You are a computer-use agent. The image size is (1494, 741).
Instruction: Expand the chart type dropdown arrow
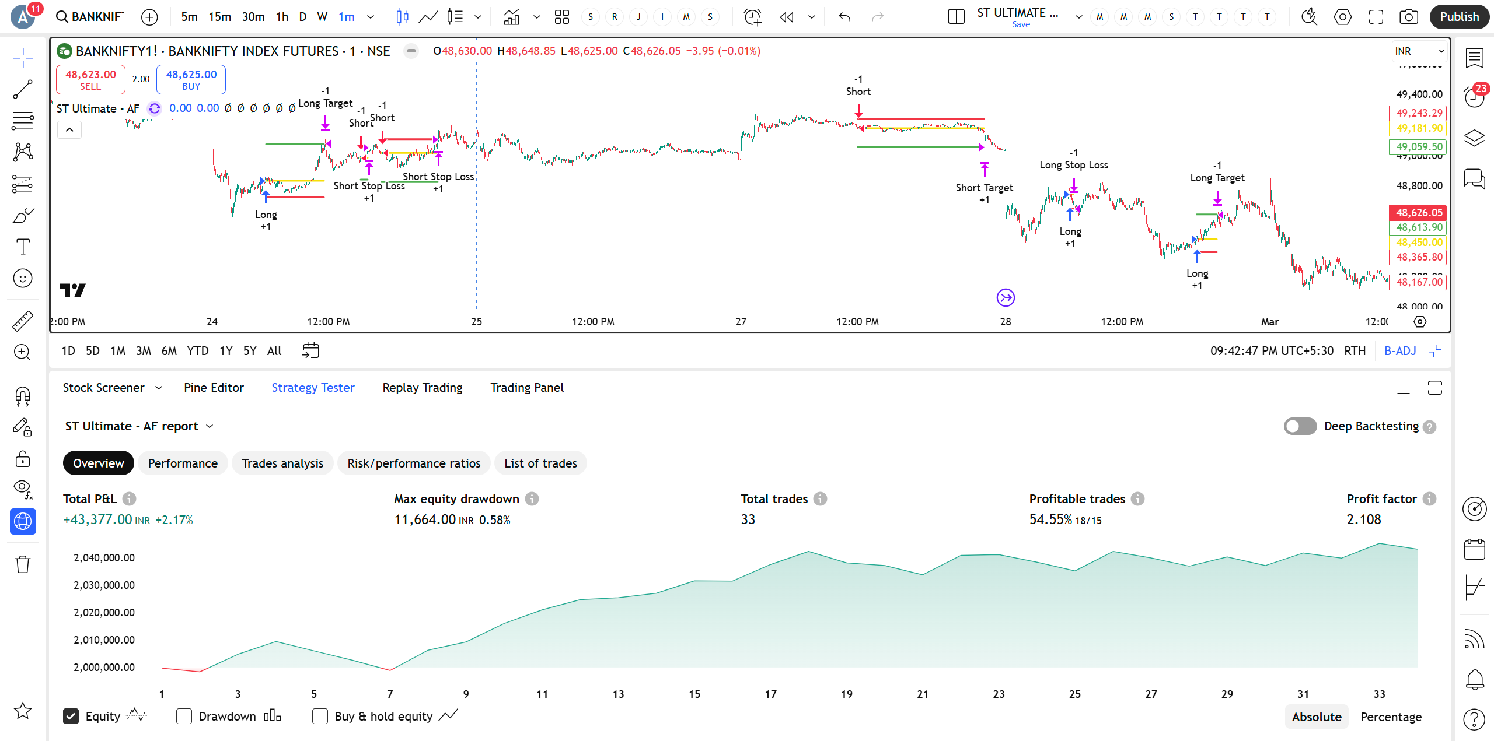pyautogui.click(x=478, y=17)
